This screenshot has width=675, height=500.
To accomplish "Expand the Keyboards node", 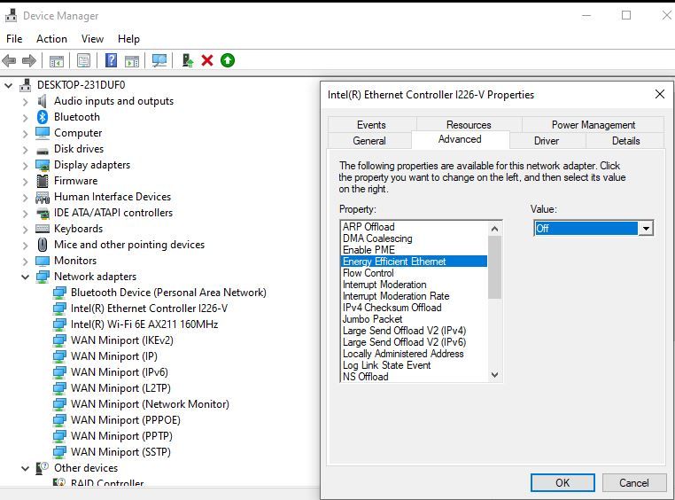I will pos(25,229).
